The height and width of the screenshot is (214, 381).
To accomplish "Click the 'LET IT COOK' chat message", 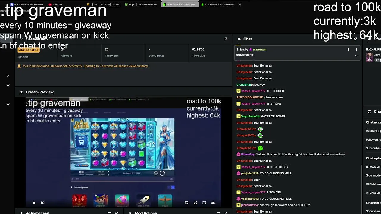I will (276, 91).
